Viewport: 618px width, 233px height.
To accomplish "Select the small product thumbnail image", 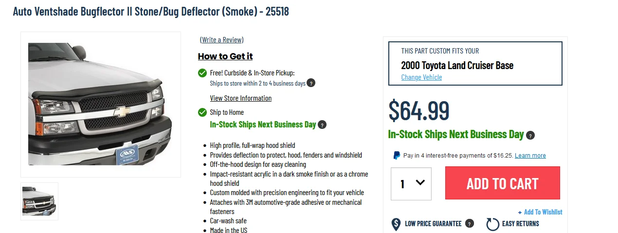I will (39, 201).
